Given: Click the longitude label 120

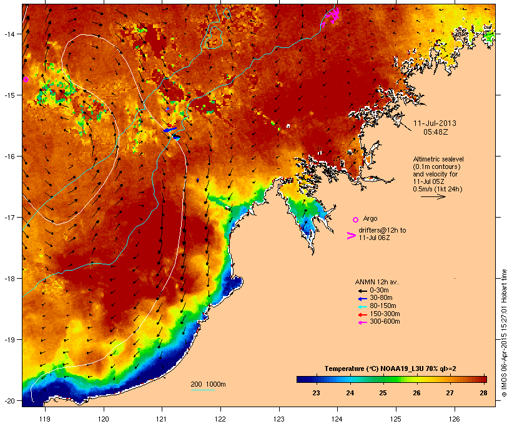Looking at the screenshot, I should click(x=104, y=419).
